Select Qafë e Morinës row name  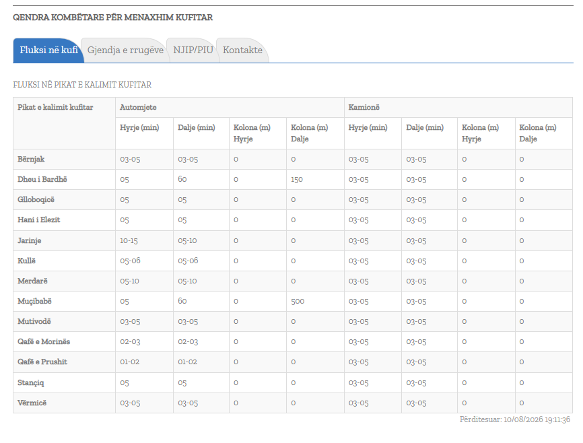(x=44, y=341)
